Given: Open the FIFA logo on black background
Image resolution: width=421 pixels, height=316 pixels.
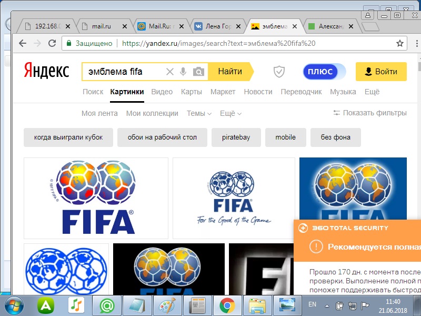Looking at the screenshot, I should [168, 269].
